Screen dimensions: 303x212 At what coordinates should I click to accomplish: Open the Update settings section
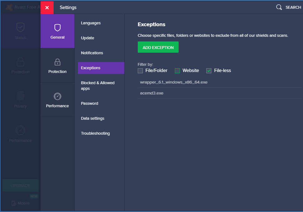[x=87, y=38]
